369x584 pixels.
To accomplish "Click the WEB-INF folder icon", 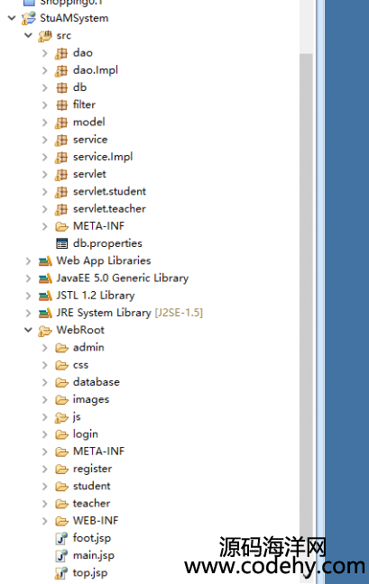I will (x=61, y=521).
